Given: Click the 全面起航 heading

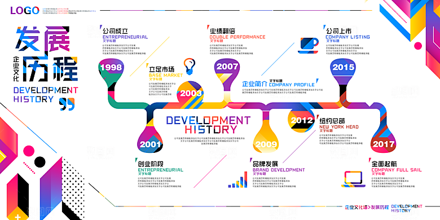Looking at the screenshot, I should [x=384, y=164].
